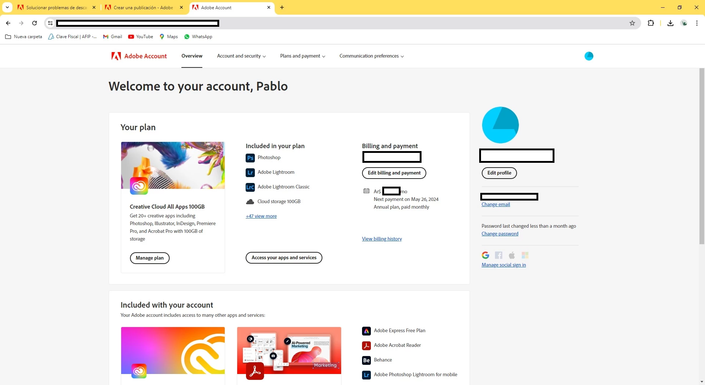Viewport: 705px width, 385px height.
Task: Expand the Account and security menu
Action: point(241,56)
